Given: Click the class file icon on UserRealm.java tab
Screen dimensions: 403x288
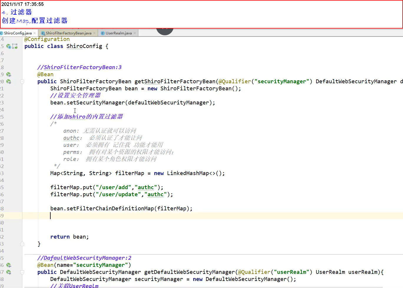Looking at the screenshot, I should (x=103, y=33).
